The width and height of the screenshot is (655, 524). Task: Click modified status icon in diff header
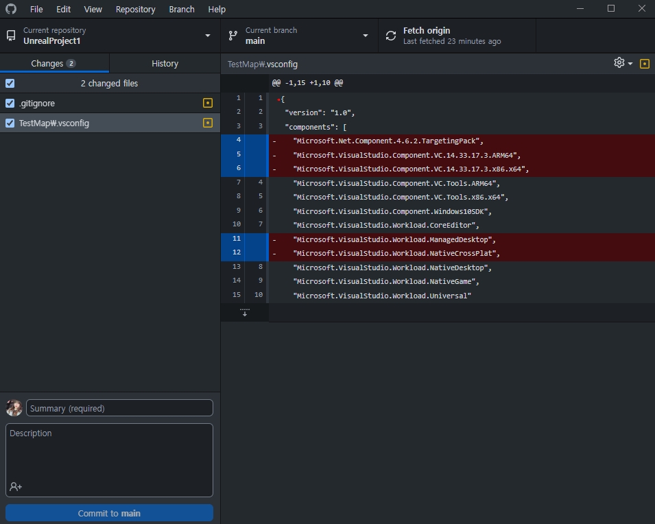tap(645, 64)
